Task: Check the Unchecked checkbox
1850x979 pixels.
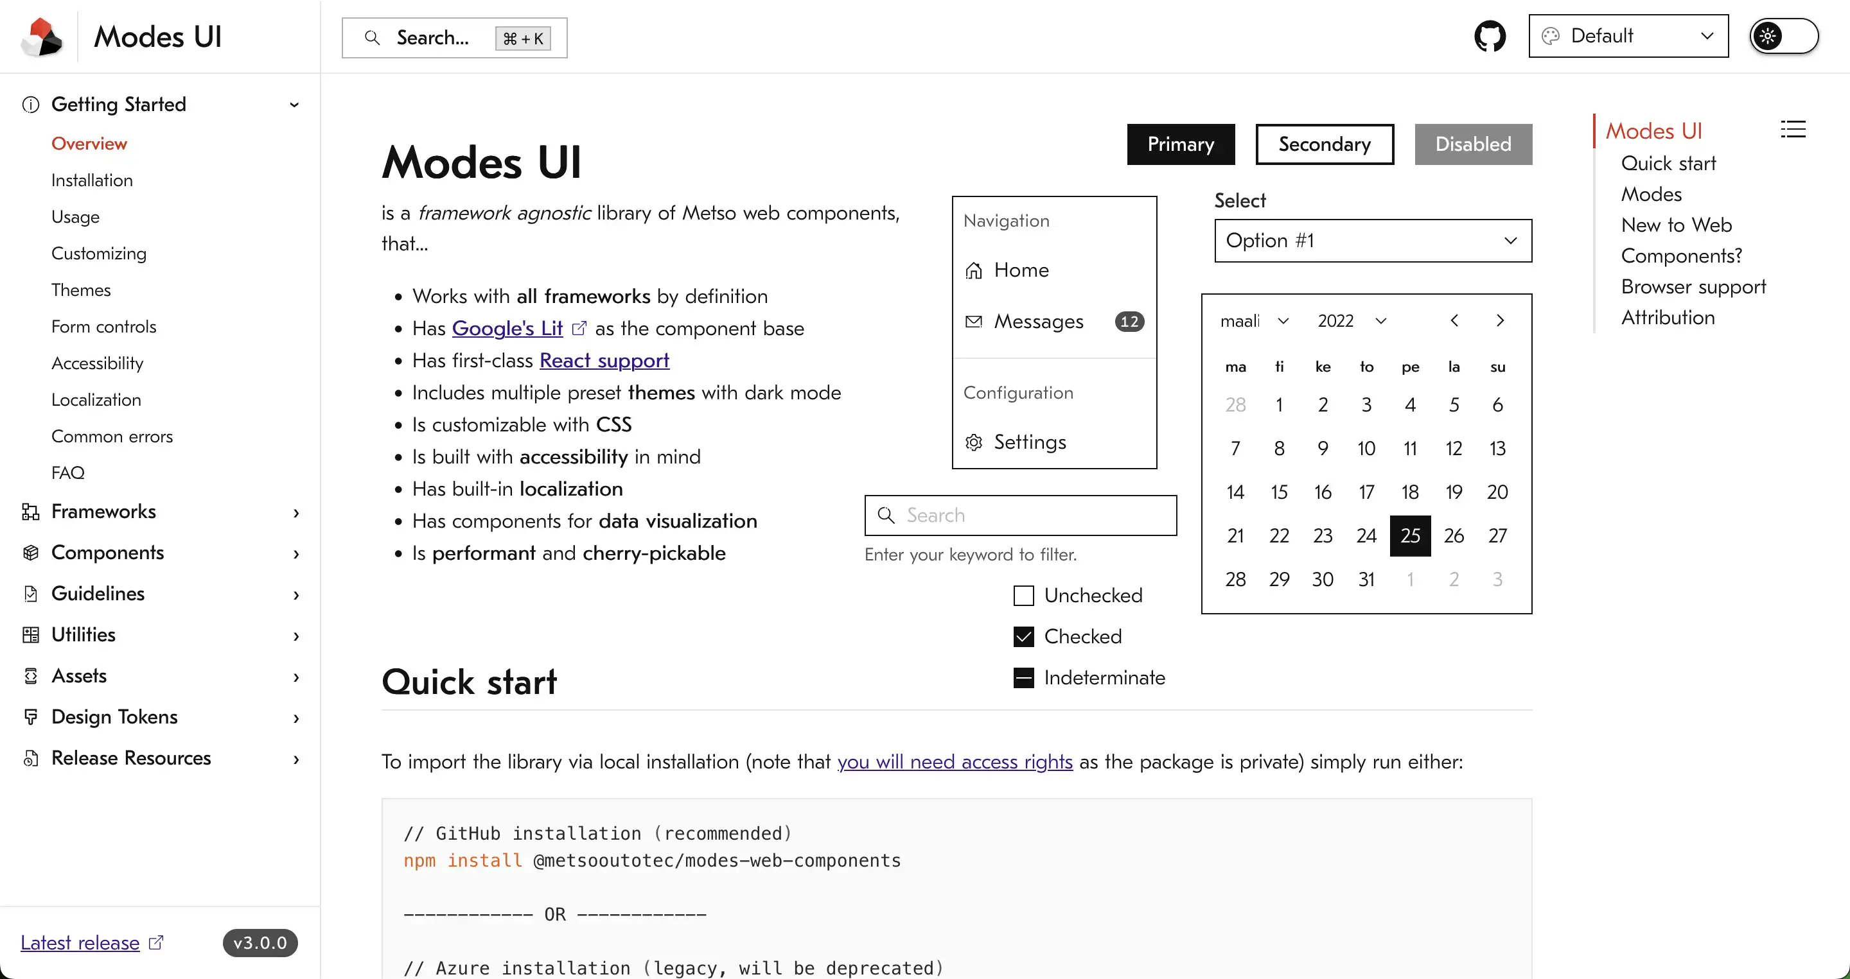Action: coord(1023,595)
